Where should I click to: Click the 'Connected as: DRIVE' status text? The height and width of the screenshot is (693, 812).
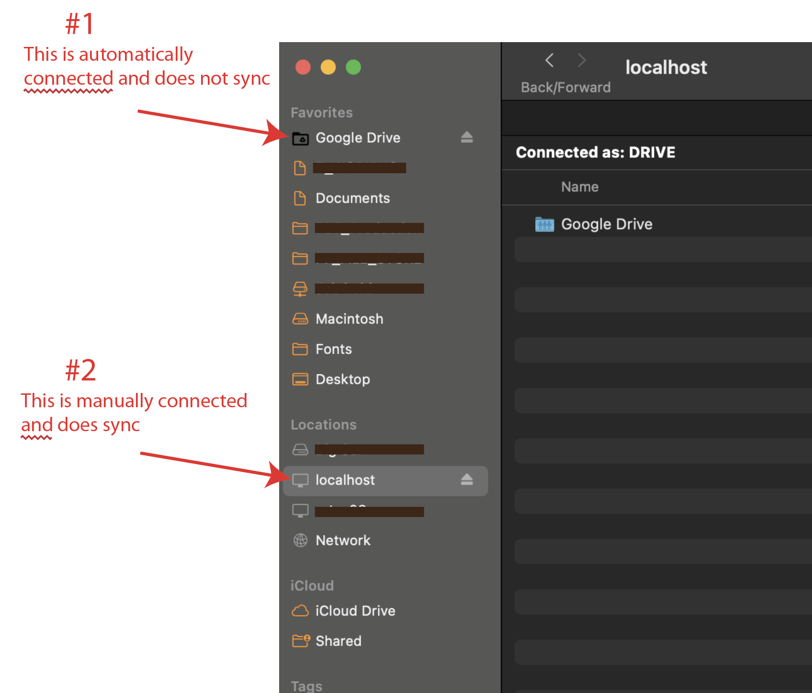(596, 152)
